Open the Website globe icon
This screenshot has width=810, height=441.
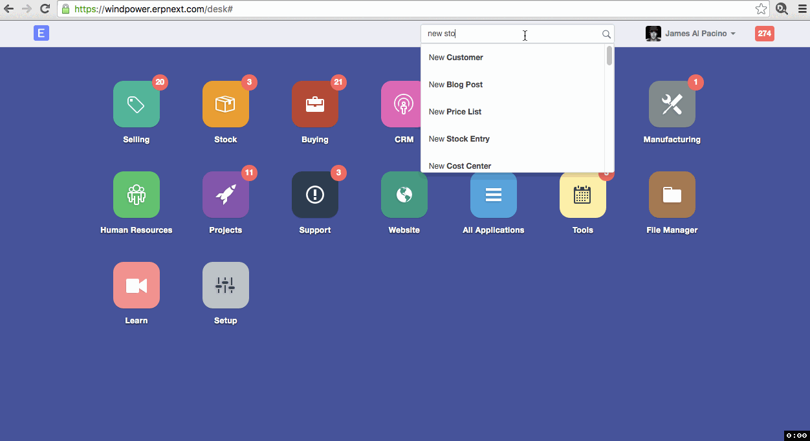tap(404, 195)
